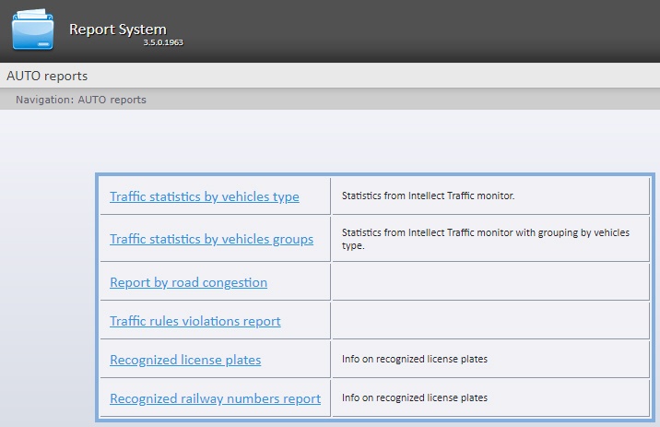Open the Recognized license plates report

(185, 360)
